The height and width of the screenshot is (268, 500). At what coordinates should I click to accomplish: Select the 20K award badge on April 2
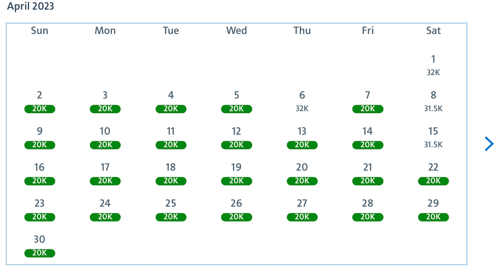39,109
